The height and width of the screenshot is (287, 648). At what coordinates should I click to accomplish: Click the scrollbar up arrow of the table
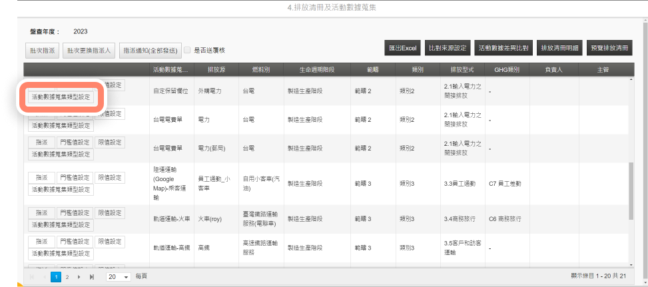(x=631, y=81)
